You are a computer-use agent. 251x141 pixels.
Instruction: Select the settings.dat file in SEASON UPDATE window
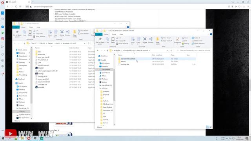[x=125, y=64]
